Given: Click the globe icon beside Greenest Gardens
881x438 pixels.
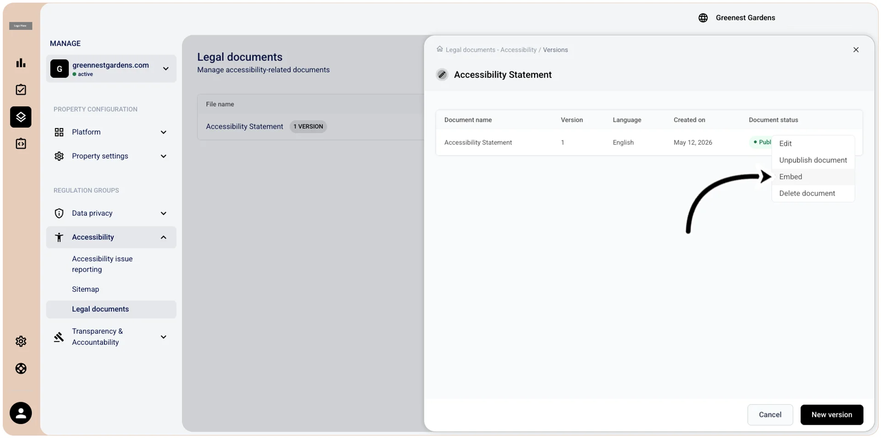Looking at the screenshot, I should (703, 18).
